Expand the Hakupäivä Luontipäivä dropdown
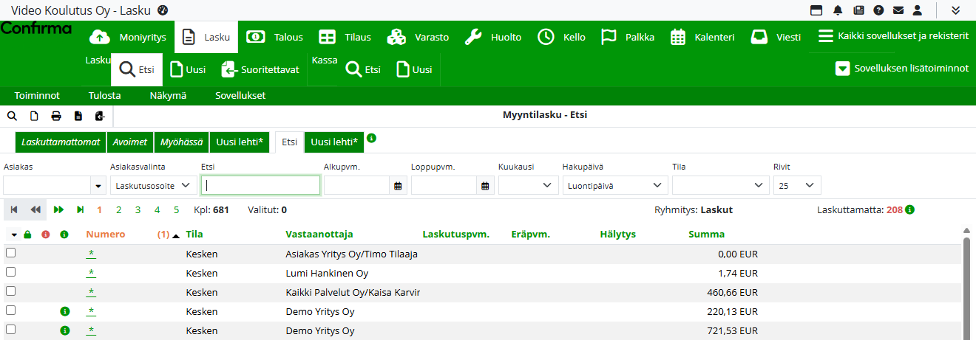Viewport: 976px width, 340px height. click(x=614, y=186)
